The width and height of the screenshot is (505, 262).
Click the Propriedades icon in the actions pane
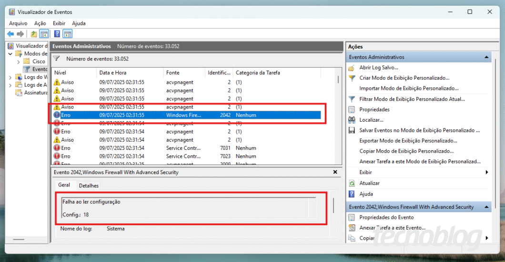352,110
